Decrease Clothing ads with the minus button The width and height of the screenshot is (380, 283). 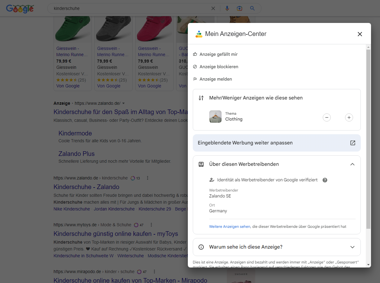(327, 117)
